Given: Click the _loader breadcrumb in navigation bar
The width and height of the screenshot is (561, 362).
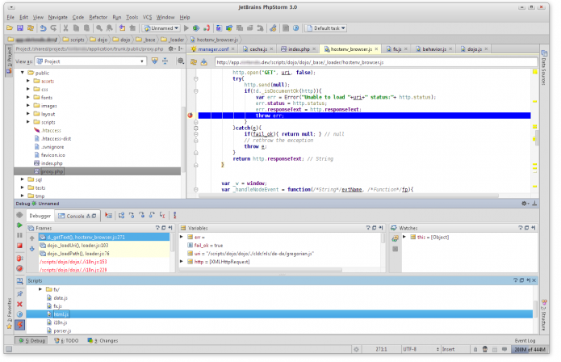Looking at the screenshot, I should click(173, 40).
